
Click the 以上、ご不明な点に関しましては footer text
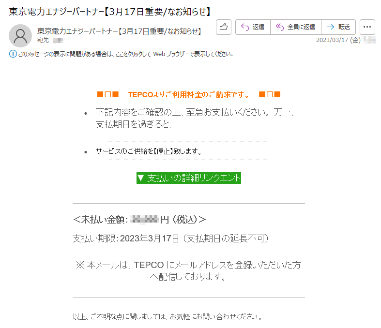tap(168, 316)
